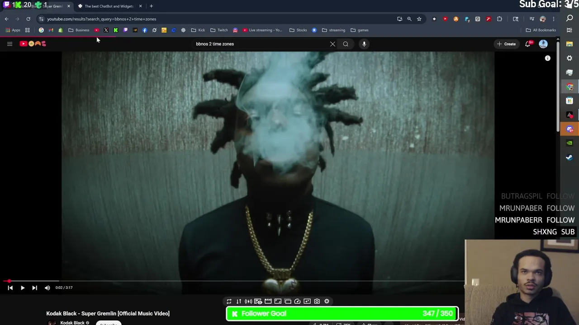Expand the Twitch bookmarks folder
The image size is (579, 325).
click(219, 30)
